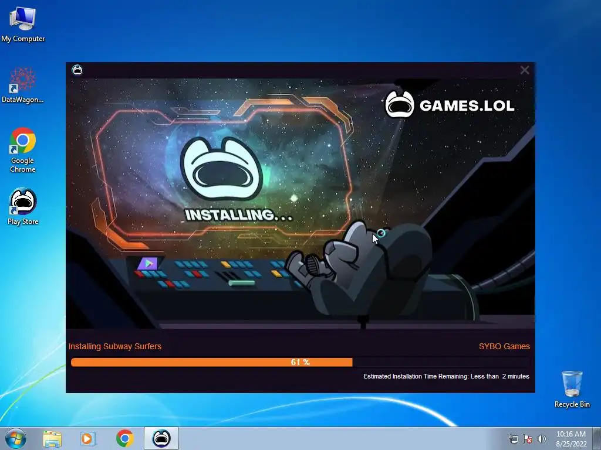Click the Play Store triangle on console
The width and height of the screenshot is (601, 450).
click(x=148, y=263)
